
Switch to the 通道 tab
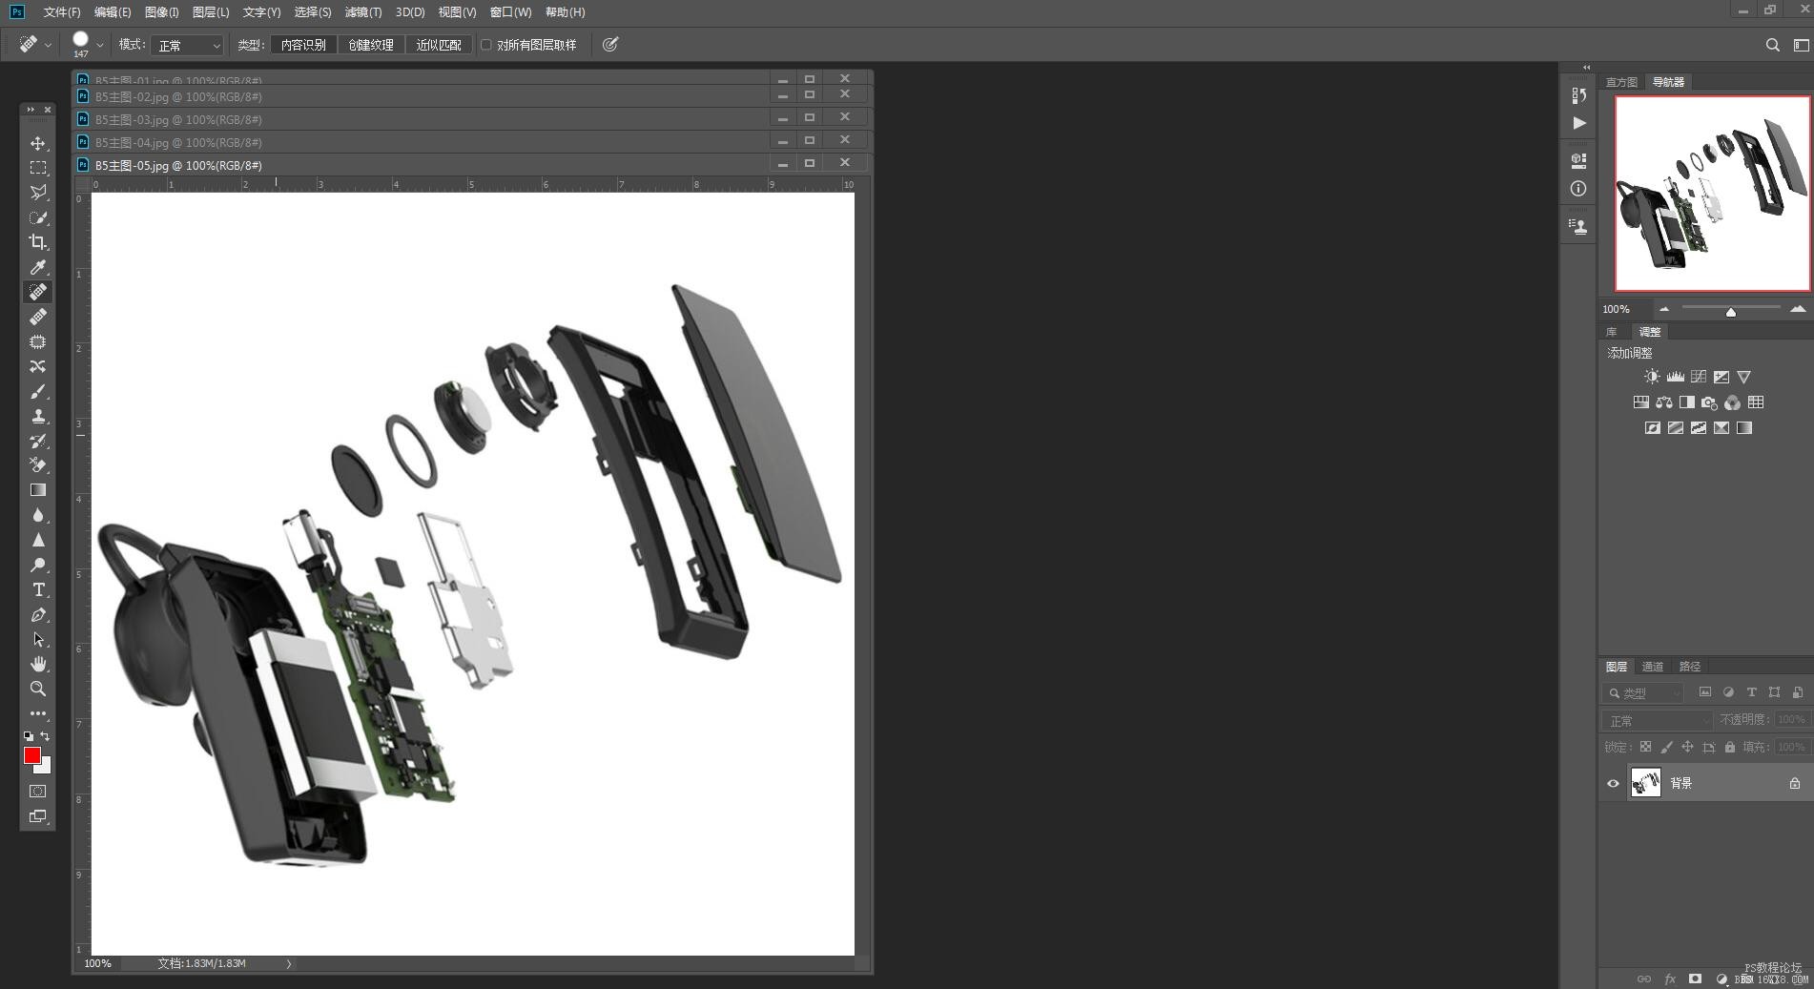tap(1653, 667)
